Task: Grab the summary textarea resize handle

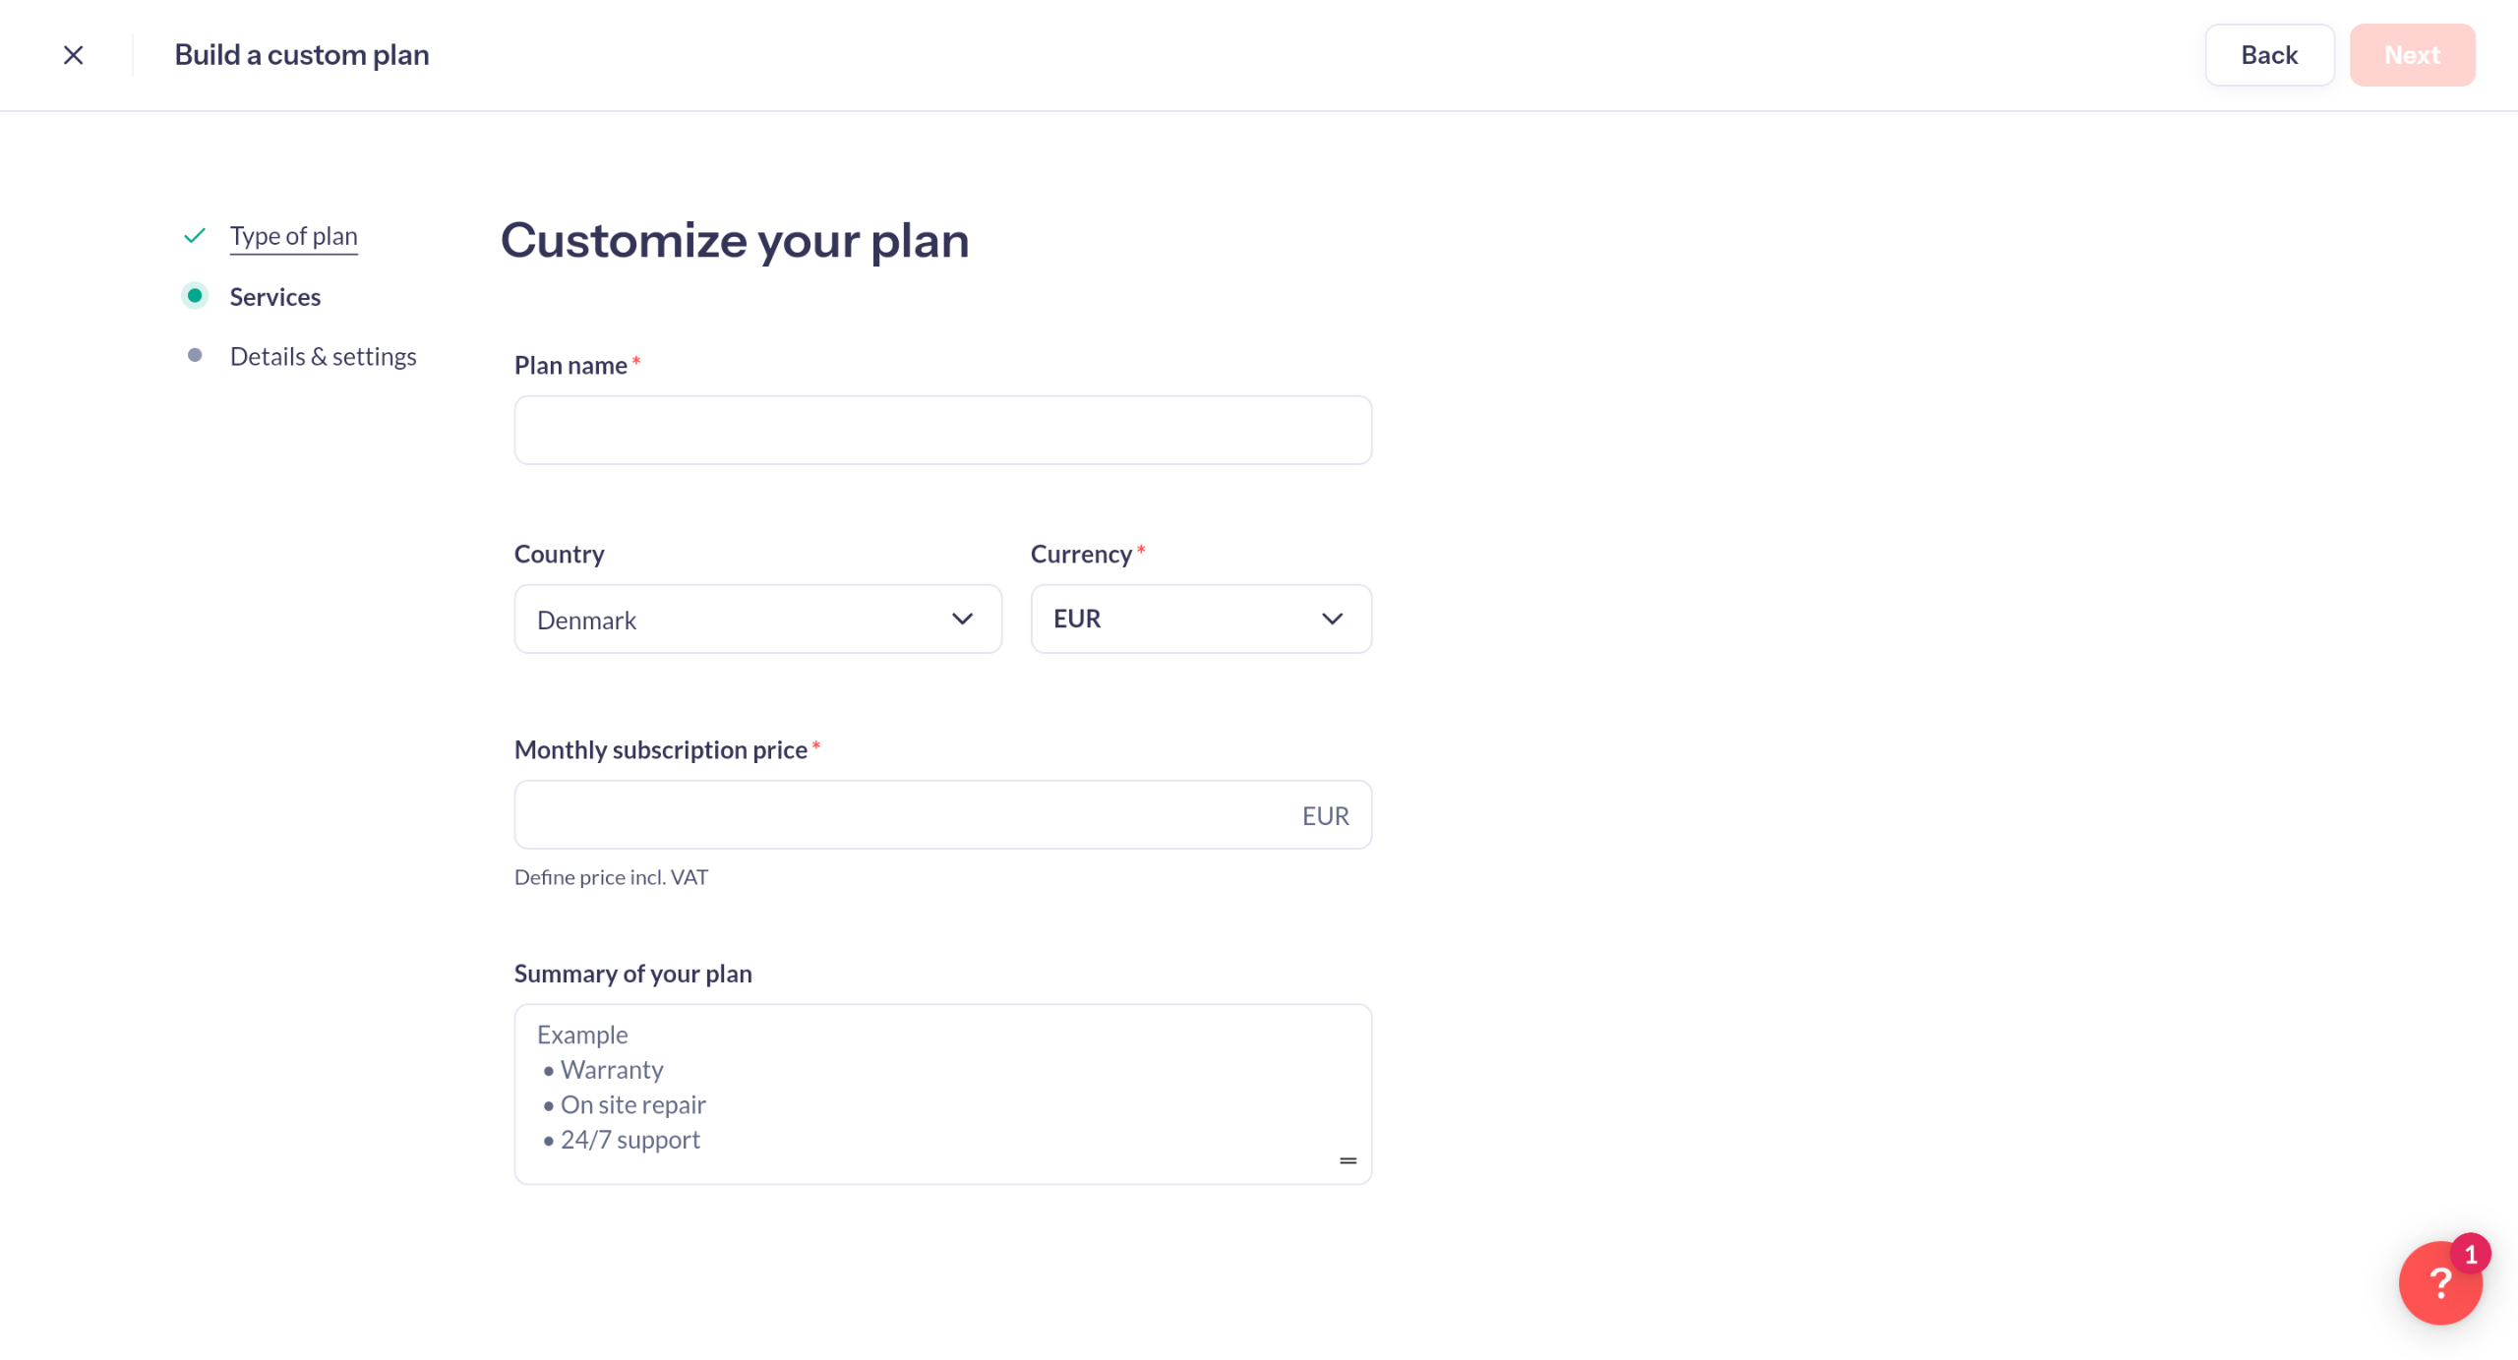Action: point(1348,1161)
